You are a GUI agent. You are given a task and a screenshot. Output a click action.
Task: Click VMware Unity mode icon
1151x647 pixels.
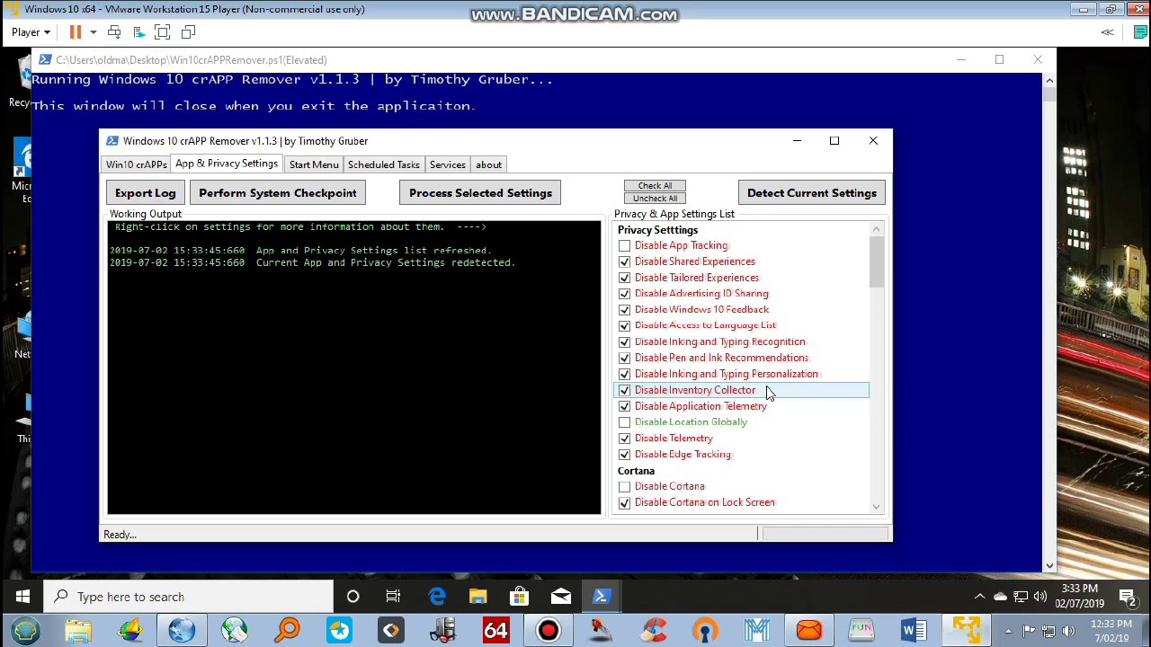coord(188,32)
